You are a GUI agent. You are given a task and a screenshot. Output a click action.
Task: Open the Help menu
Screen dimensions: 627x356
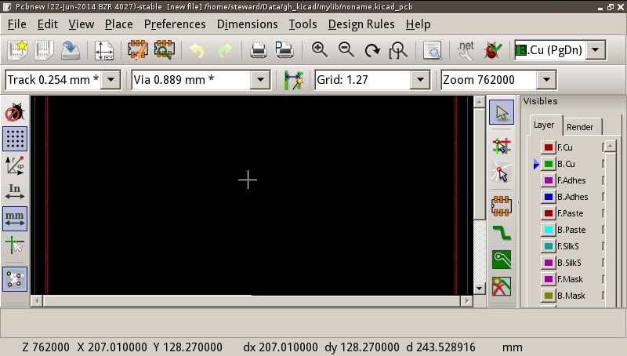coord(418,24)
